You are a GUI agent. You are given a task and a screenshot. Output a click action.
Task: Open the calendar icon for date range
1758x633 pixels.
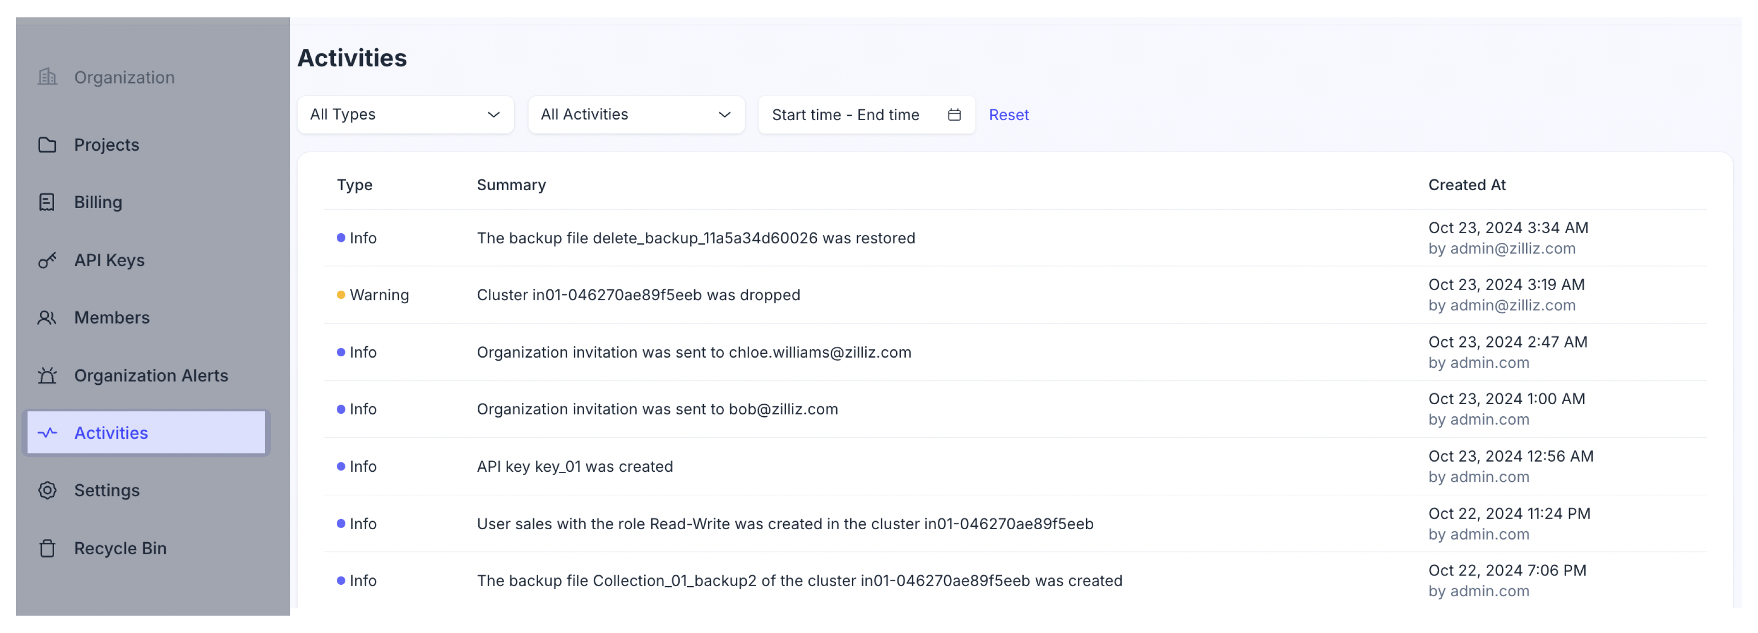(954, 114)
